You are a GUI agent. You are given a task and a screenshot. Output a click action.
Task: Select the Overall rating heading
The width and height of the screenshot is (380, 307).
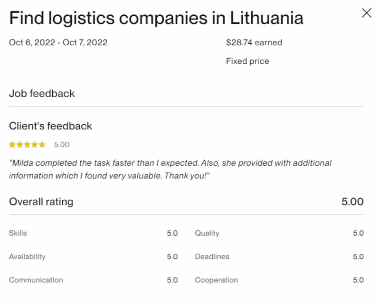[41, 201]
